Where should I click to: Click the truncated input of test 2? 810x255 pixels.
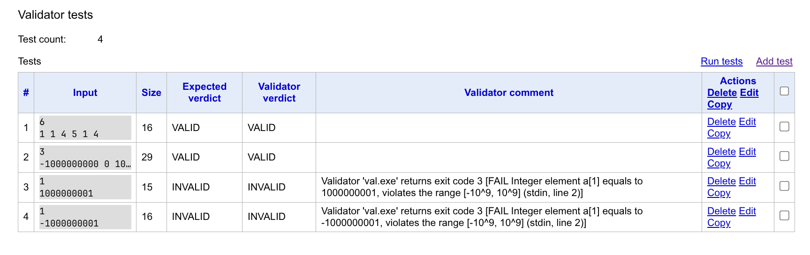point(85,158)
